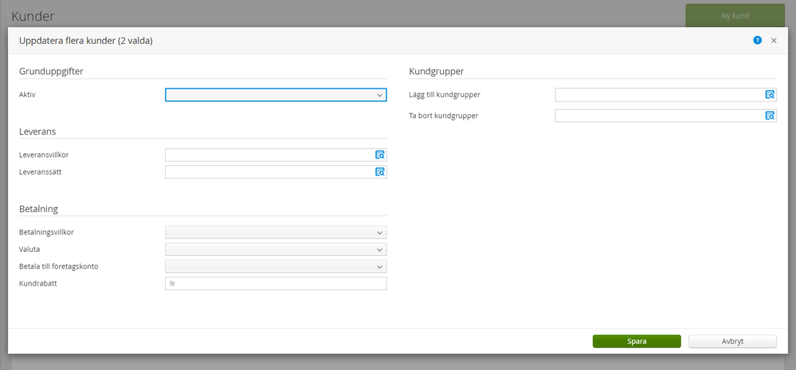The image size is (796, 370).
Task: Select the Ta bort kundgrupper field
Action: tap(659, 116)
